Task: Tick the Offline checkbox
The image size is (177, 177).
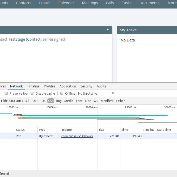Action: point(62,93)
